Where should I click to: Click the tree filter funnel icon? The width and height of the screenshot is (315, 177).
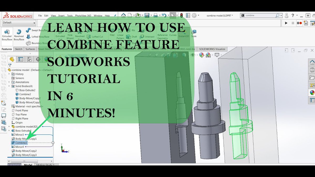tap(10, 65)
